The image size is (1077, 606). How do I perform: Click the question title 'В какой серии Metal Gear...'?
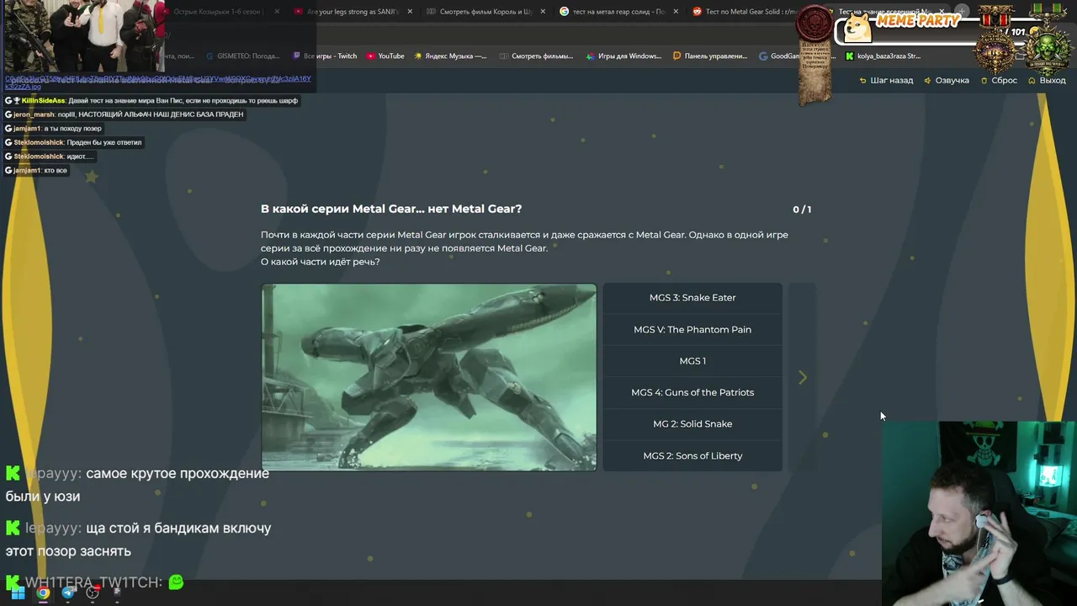point(391,209)
